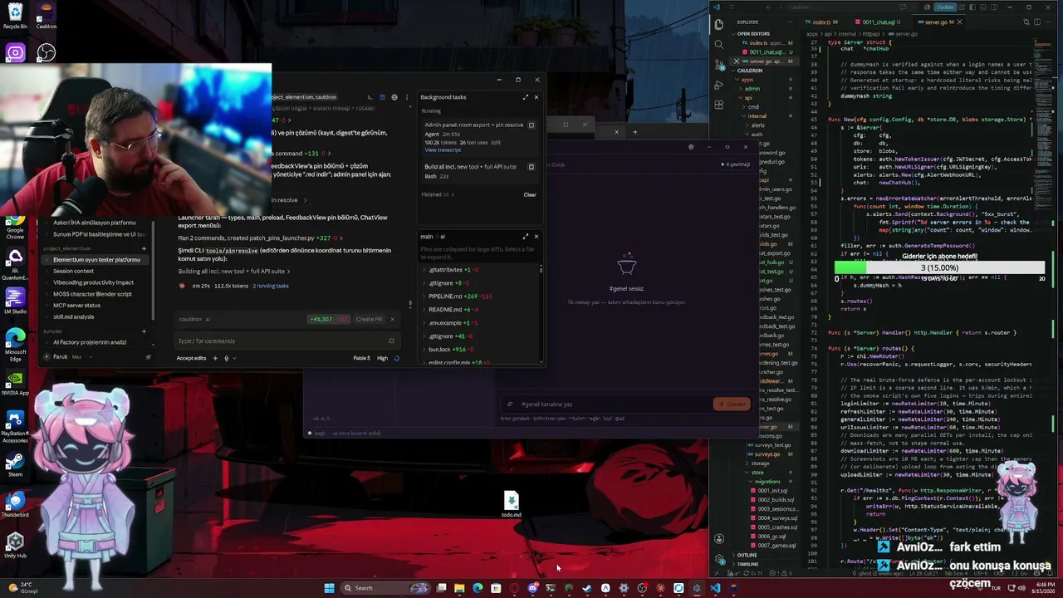This screenshot has width=1063, height=598.
Task: Switch to the 0011_chat.sql editor tab
Action: click(878, 22)
